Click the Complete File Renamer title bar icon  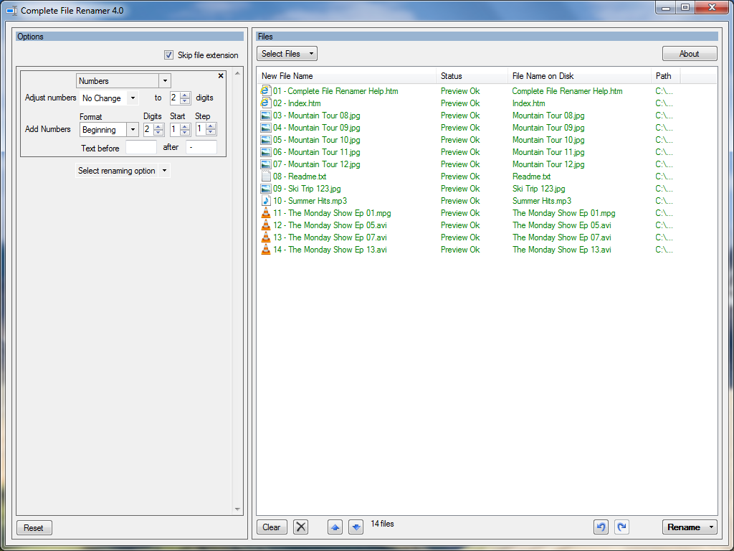pos(11,10)
